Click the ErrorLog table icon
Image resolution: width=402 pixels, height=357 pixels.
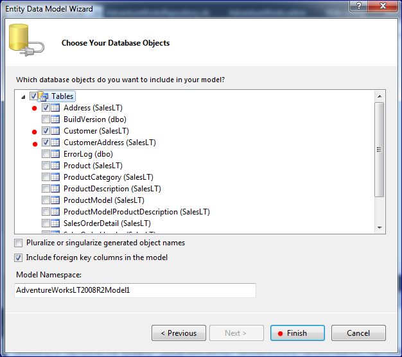[55, 153]
